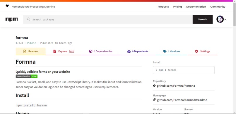
Task: Click Nomenclature Processing Machine text
Action: 33,7
